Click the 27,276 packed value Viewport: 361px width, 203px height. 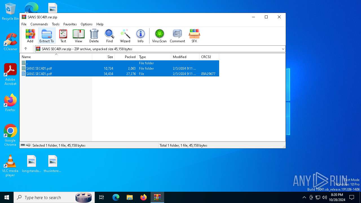coord(131,74)
